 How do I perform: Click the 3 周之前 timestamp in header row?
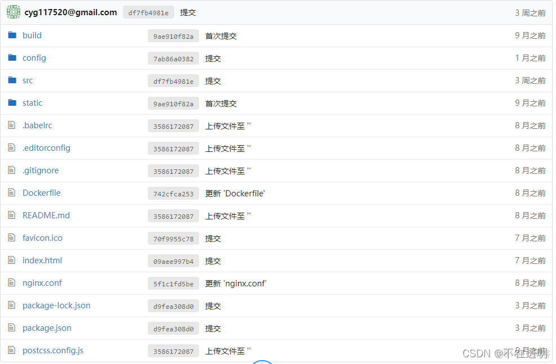coord(530,13)
